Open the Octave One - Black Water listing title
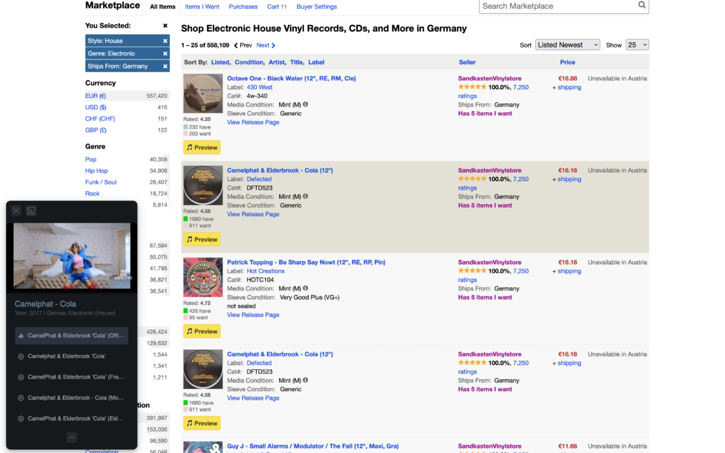This screenshot has width=725, height=453. pos(291,79)
